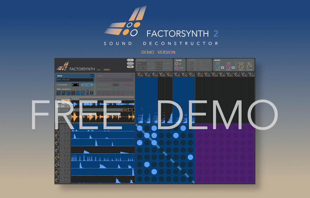
Task: Click the component 8 row level knob
Action: [x=57, y=180]
